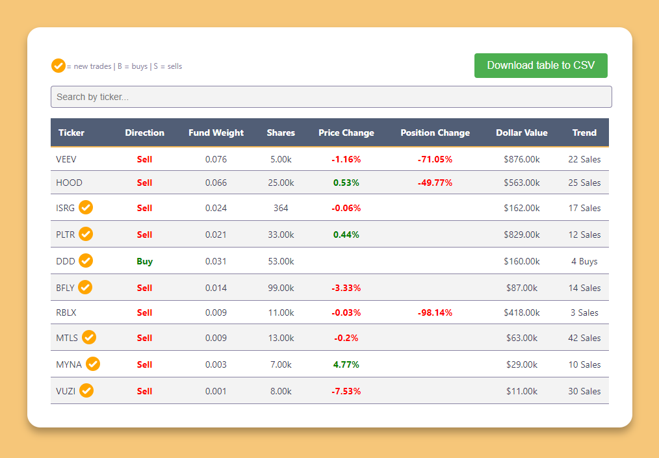659x458 pixels.
Task: Select the BFLY ticker text
Action: click(65, 288)
